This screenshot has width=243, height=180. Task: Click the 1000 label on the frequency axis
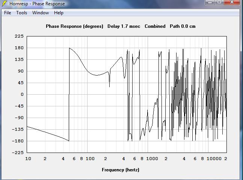pyautogui.click(x=152, y=159)
